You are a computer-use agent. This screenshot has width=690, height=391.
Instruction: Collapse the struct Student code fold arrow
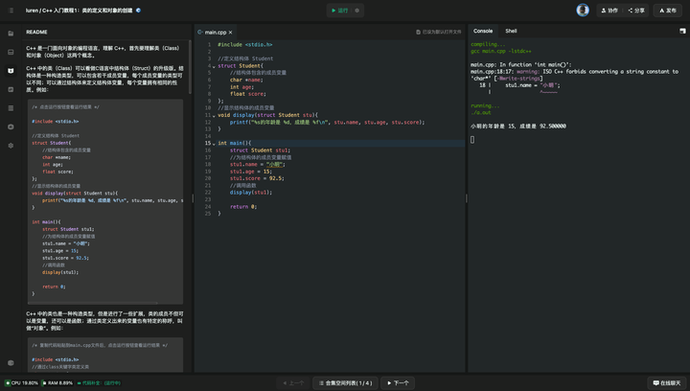[212, 66]
